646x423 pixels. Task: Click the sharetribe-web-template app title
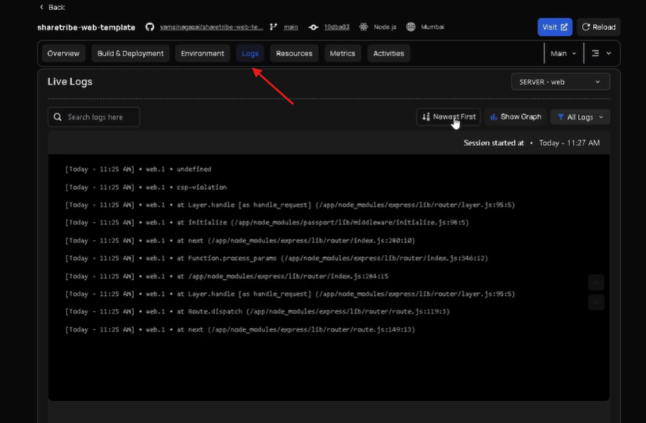[x=86, y=27]
